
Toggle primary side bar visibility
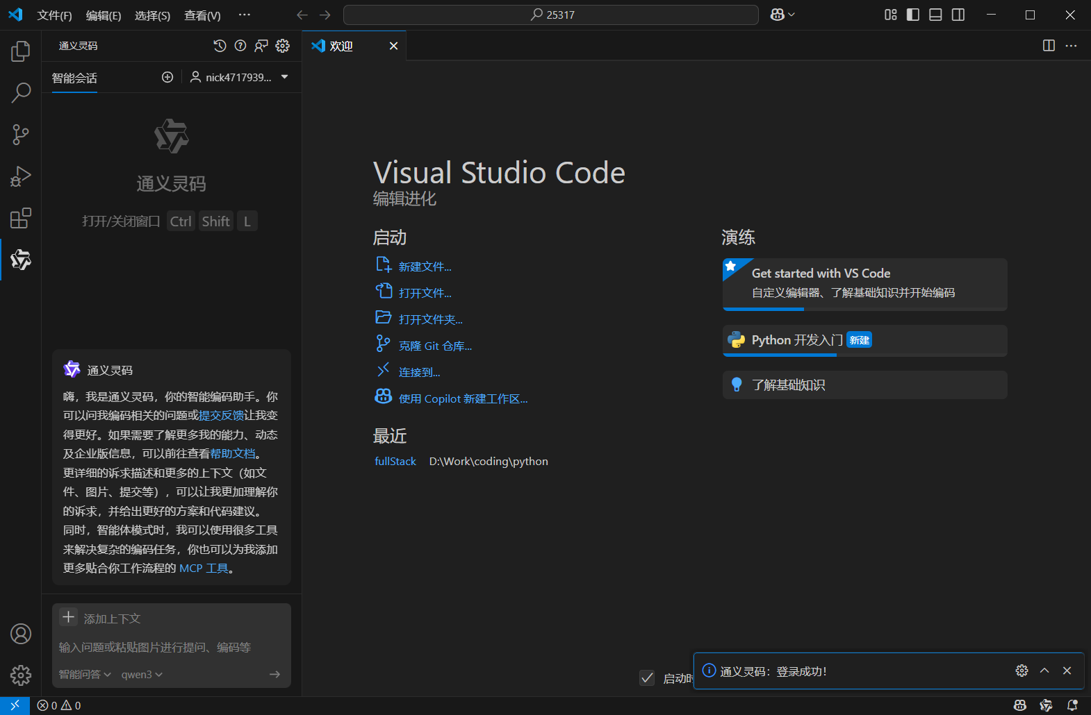coord(913,15)
